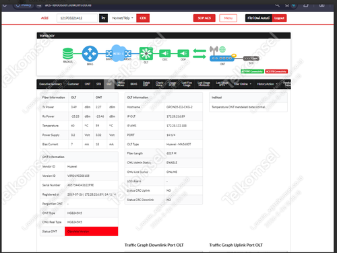Viewport: 337px width, 253px height.
Task: Click the red CEK button
Action: pos(143,18)
